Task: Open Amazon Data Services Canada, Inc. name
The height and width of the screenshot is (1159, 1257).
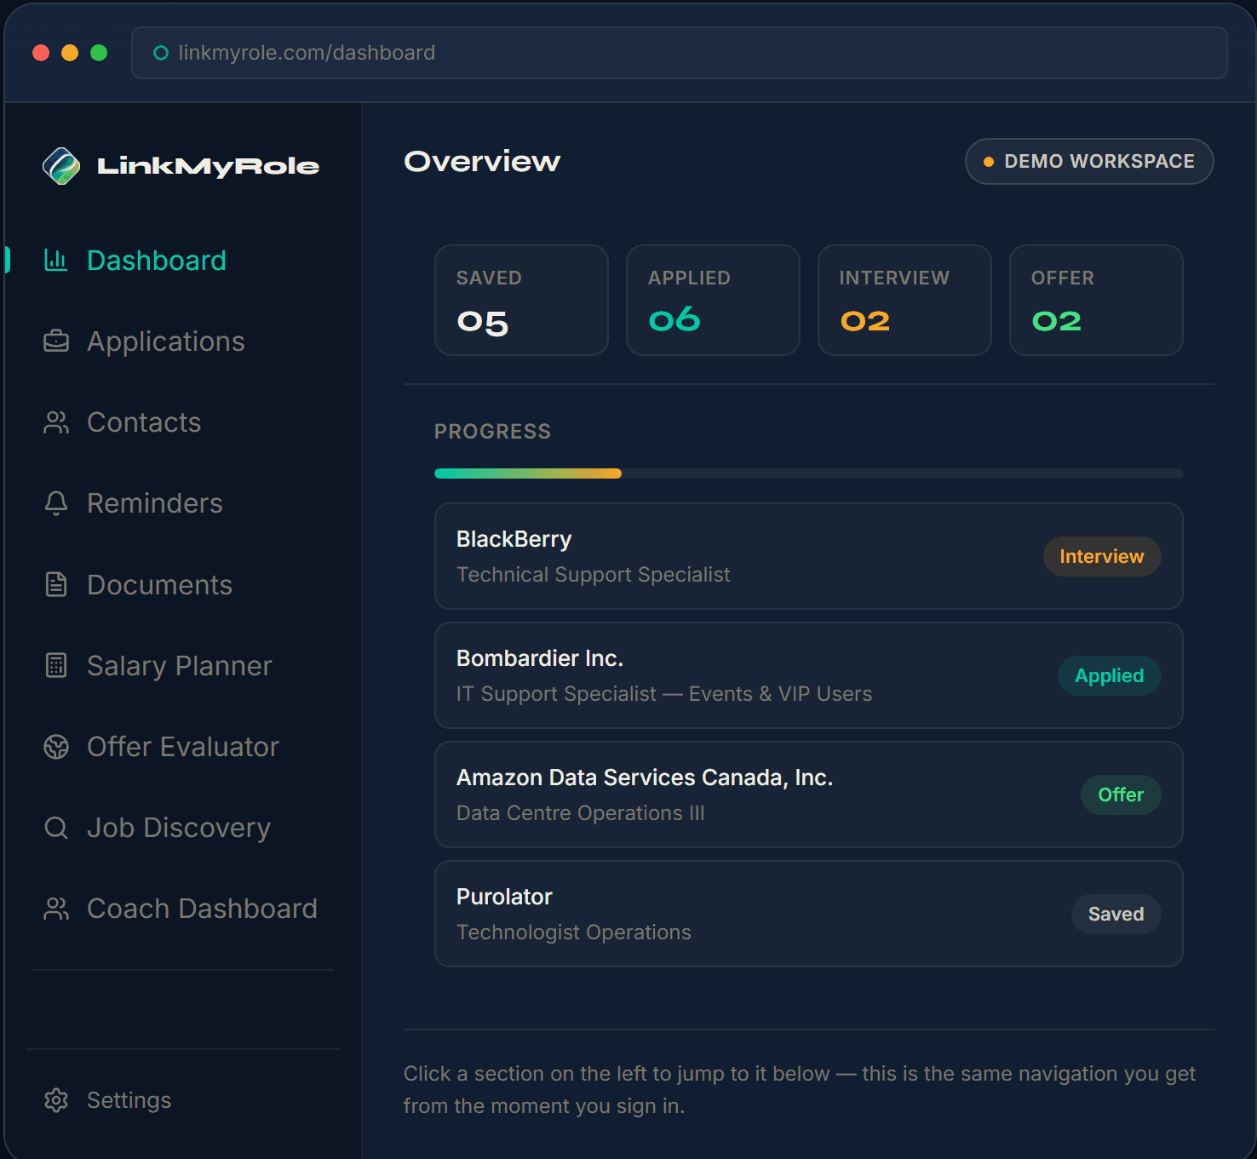Action: [645, 777]
